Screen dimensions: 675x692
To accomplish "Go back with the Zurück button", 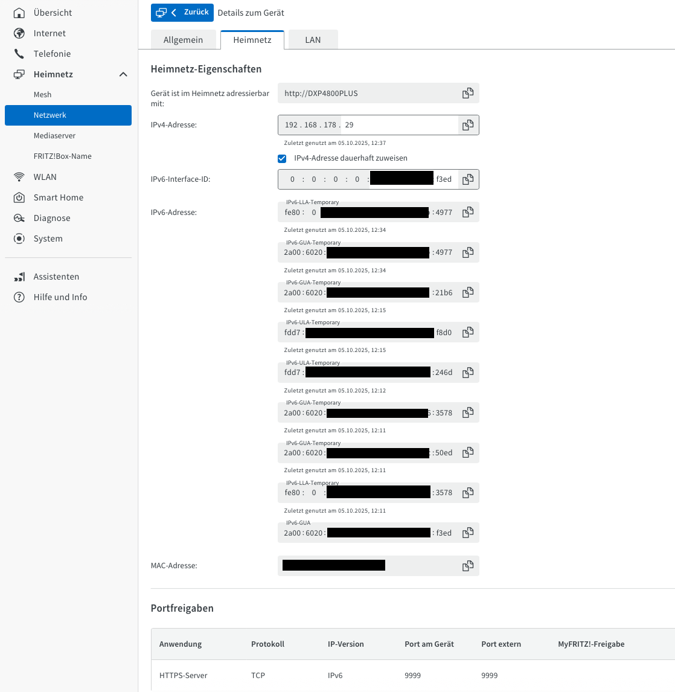I will 182,12.
